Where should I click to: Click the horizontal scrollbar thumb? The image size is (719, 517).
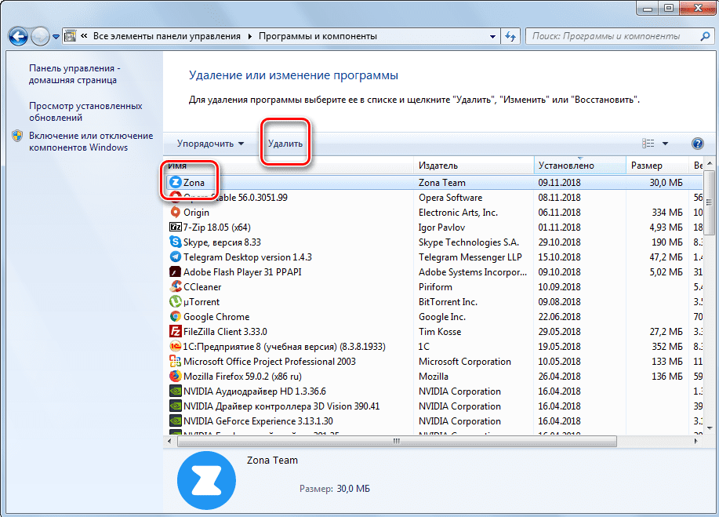(397, 442)
